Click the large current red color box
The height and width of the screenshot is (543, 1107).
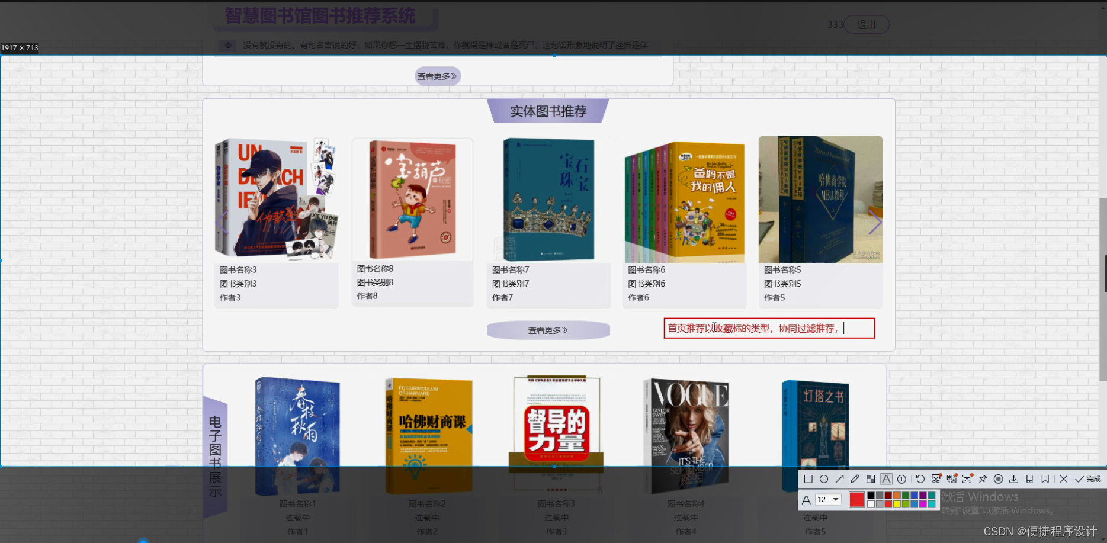tap(856, 500)
